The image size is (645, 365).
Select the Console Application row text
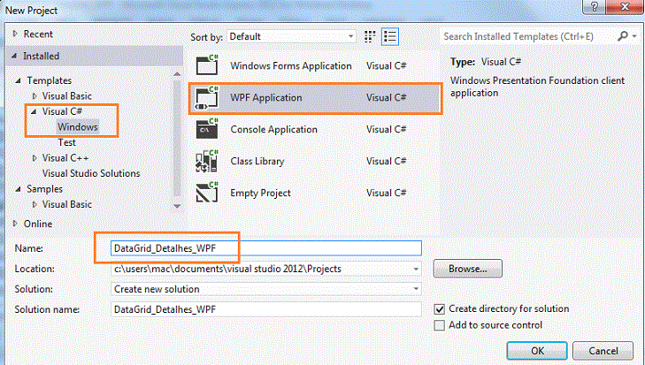click(x=274, y=130)
